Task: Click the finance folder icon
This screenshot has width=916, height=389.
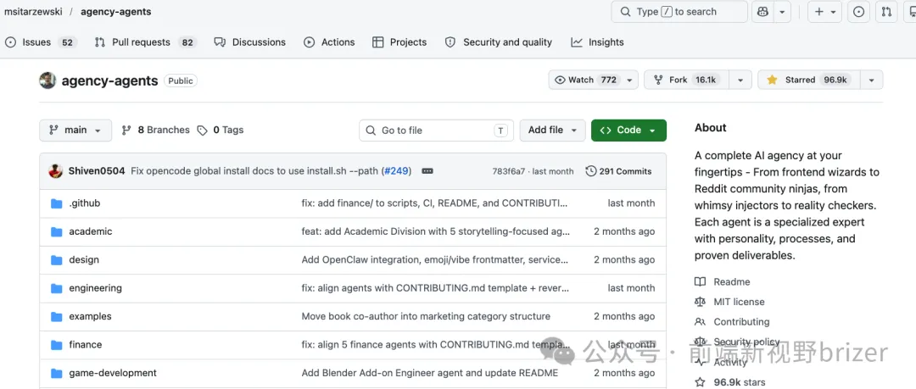Action: [x=57, y=345]
